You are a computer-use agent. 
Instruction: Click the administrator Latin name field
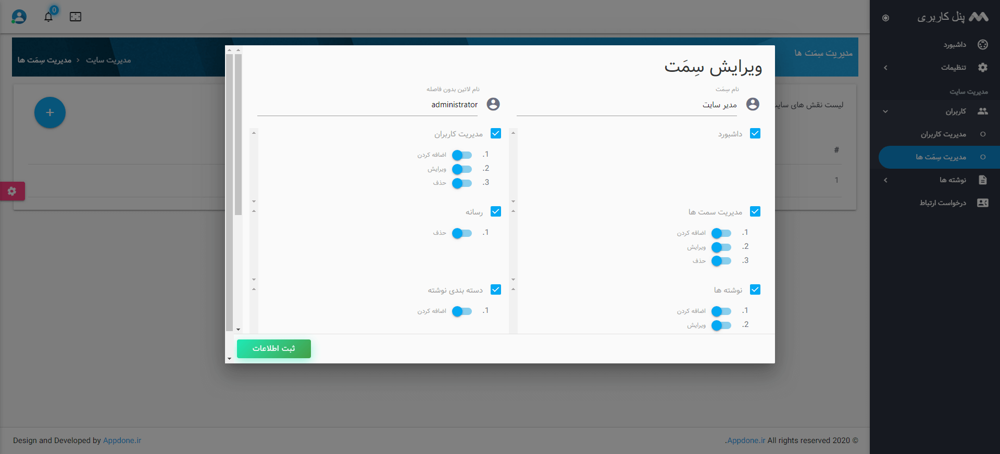click(x=367, y=105)
